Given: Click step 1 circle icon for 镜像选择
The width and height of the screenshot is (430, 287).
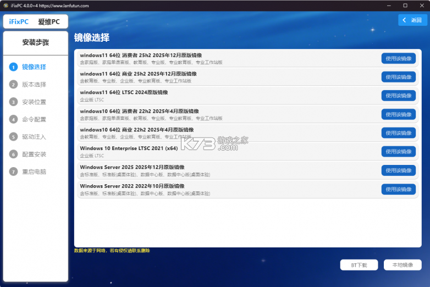Looking at the screenshot, I should (13, 67).
